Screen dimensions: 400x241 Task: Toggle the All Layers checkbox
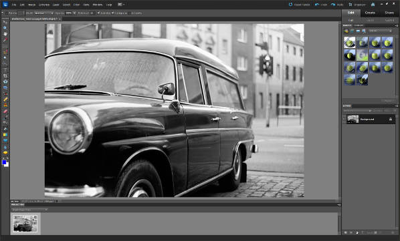tap(130, 13)
